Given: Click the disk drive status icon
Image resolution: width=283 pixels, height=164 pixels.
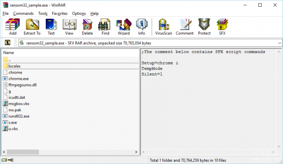Looking at the screenshot, I should pyautogui.click(x=4, y=160).
